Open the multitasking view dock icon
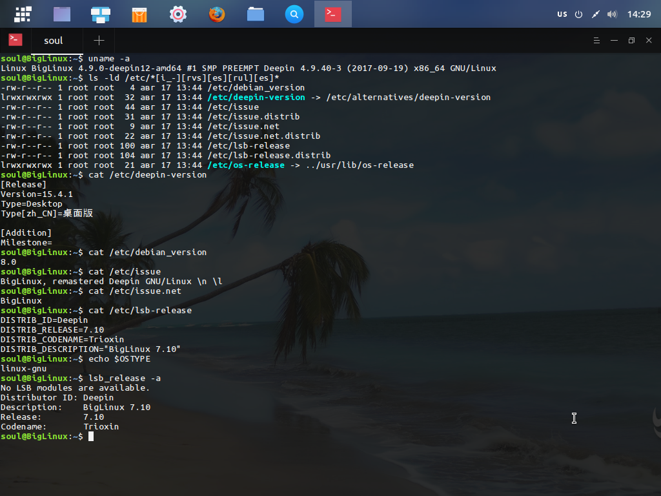Screen dimensions: 661x496 click(101, 14)
